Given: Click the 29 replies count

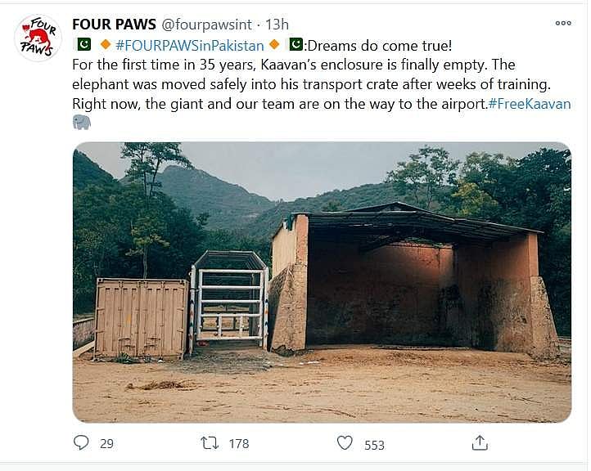Looking at the screenshot, I should tap(106, 444).
